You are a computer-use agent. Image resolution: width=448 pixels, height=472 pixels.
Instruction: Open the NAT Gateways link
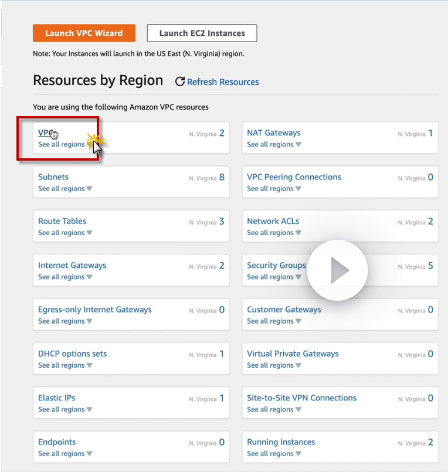(x=274, y=133)
